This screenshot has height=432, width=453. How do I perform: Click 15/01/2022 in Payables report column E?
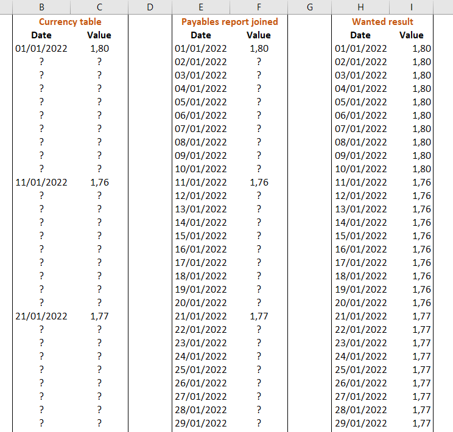click(201, 236)
